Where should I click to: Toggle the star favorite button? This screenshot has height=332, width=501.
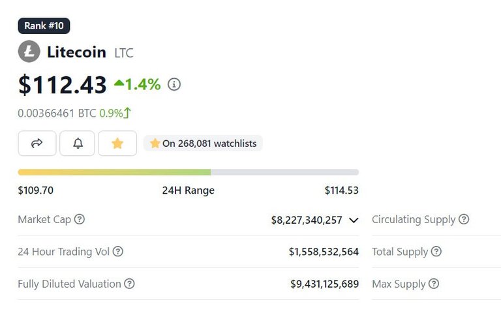point(117,143)
